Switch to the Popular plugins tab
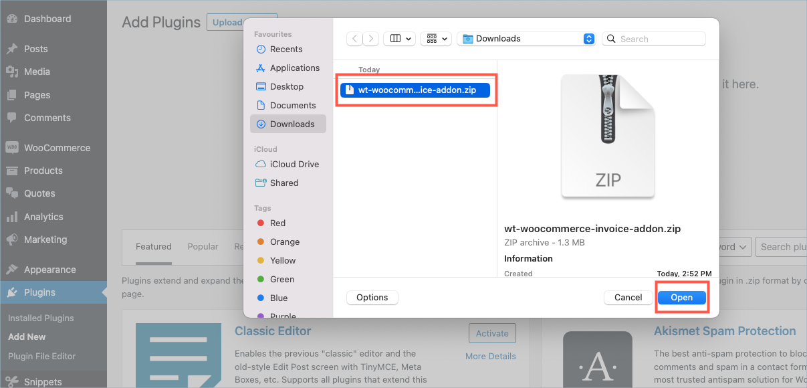This screenshot has height=388, width=807. pyautogui.click(x=203, y=246)
